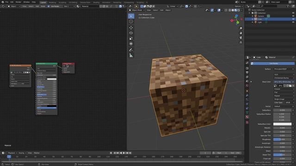Toggle Collection visibility eye in outliner
Screen dimensions: 296x166
[293, 13]
